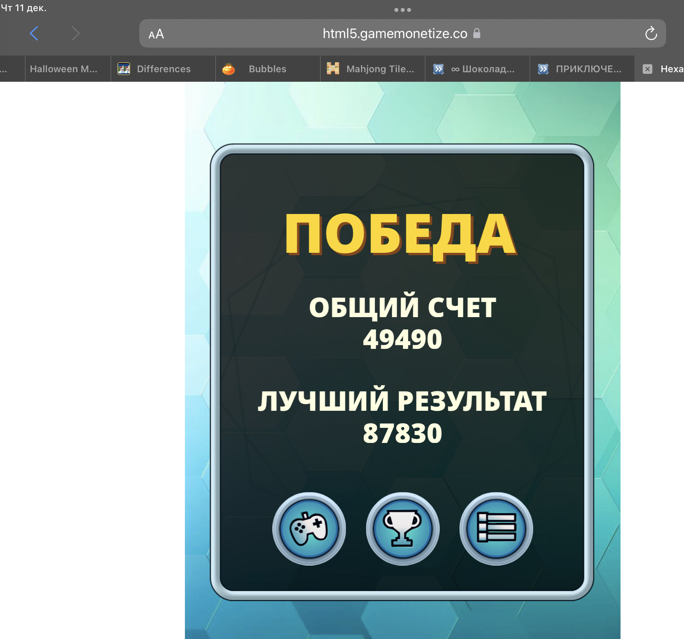Click the ОБЩИЙ СЧЕТ score 49490
Screen dimensions: 684x639
(402, 340)
